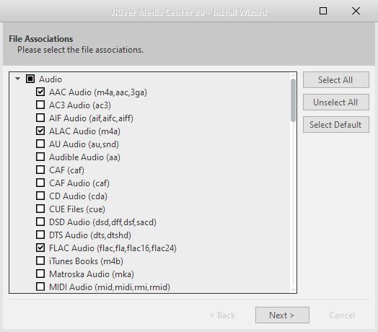
Task: Toggle the Audio parent checkbox
Action: point(30,79)
